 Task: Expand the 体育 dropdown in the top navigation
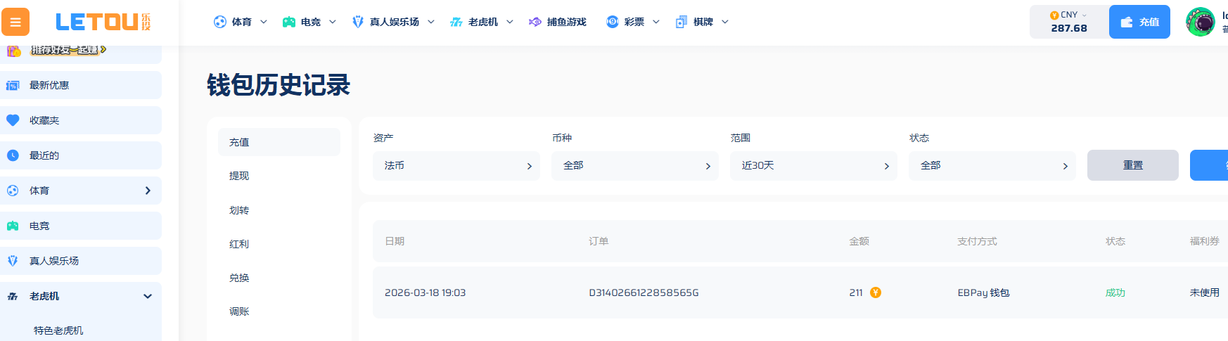click(x=264, y=22)
